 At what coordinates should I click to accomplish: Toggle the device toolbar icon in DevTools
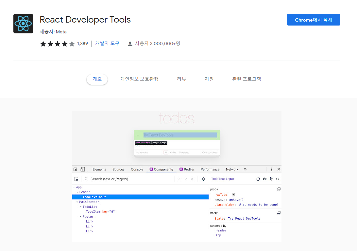coord(82,170)
